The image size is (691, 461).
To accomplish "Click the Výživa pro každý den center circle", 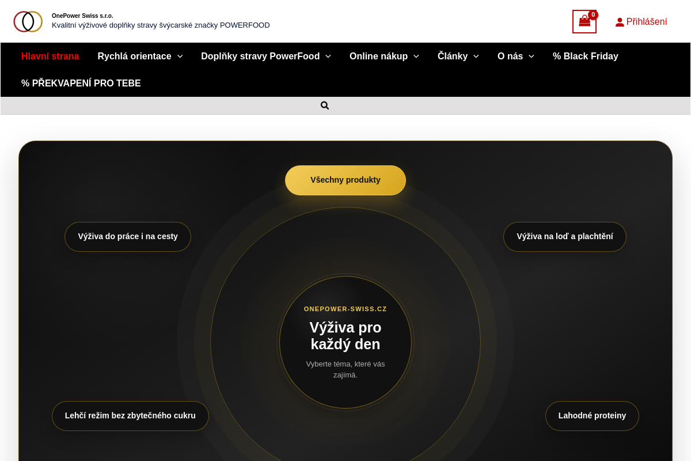I will tap(345, 342).
